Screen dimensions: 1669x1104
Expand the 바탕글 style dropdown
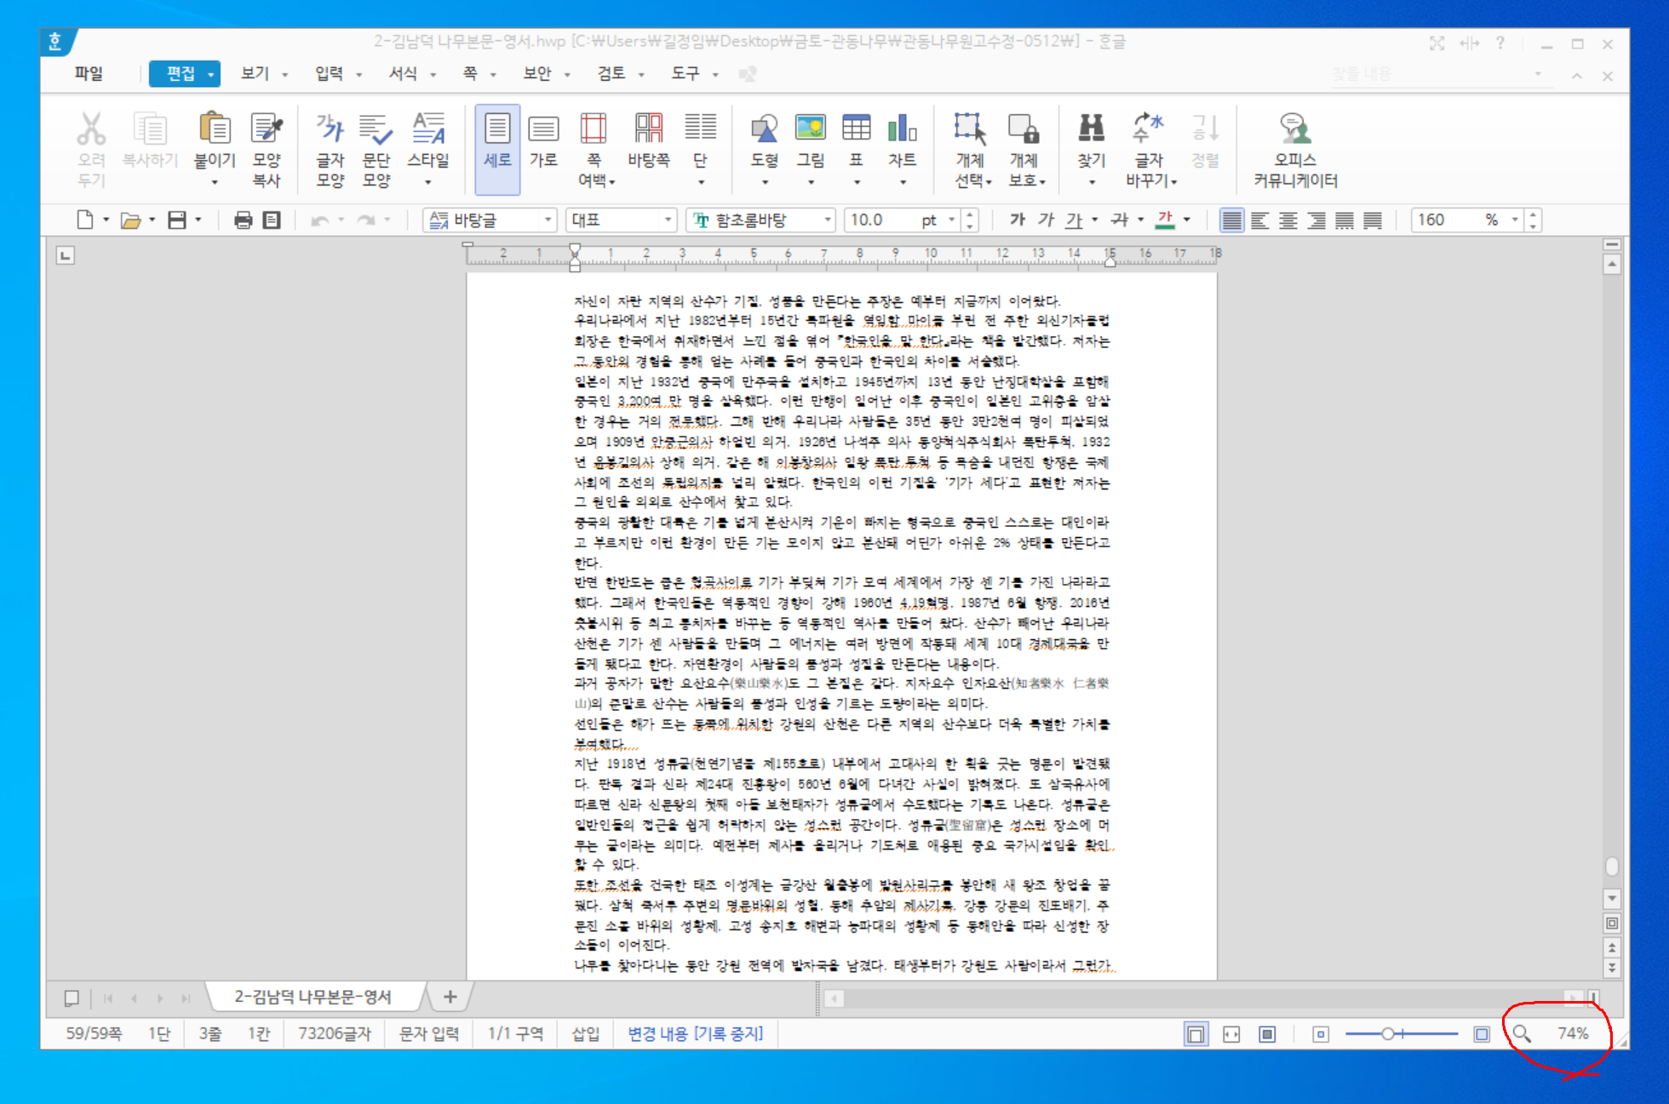click(548, 220)
